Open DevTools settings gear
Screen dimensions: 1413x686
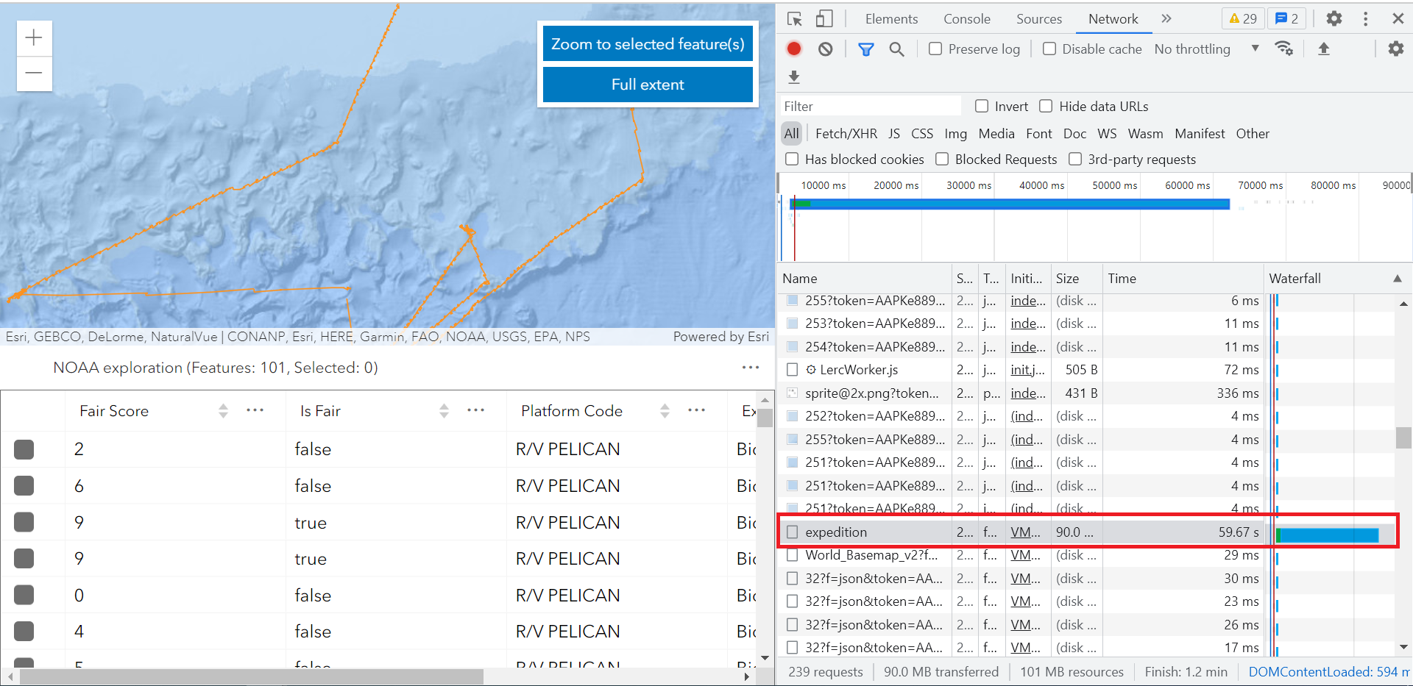tap(1334, 19)
